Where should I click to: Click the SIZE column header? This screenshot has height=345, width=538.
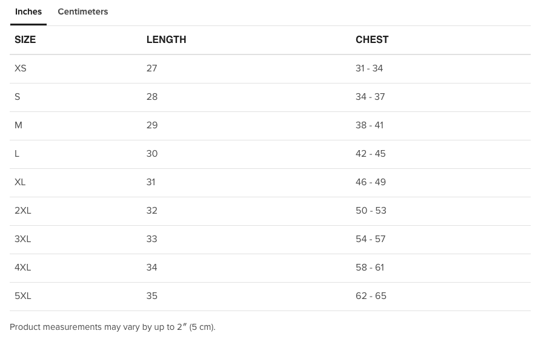(25, 40)
